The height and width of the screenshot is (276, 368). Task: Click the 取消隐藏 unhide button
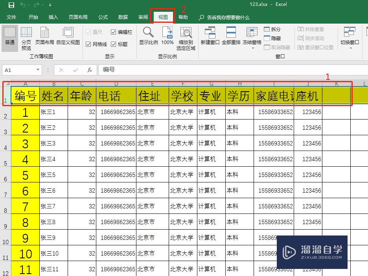pyautogui.click(x=277, y=47)
